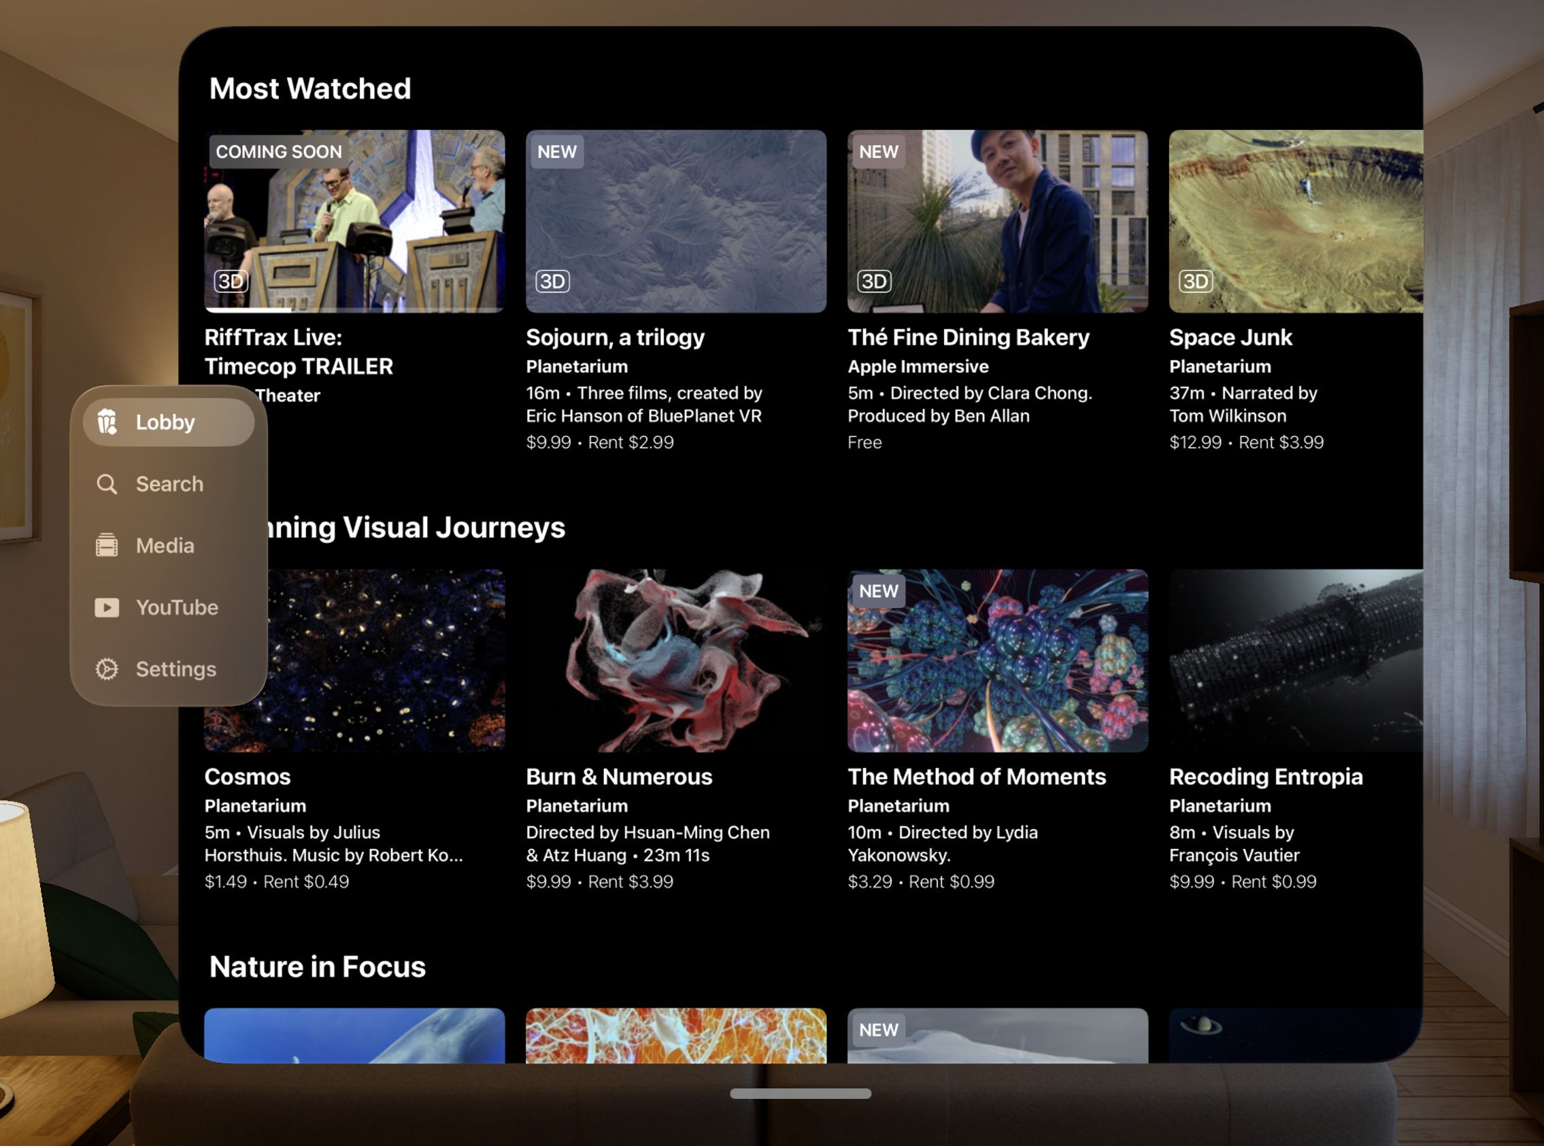
Task: Click 'François Vautier' credit text
Action: point(1235,855)
